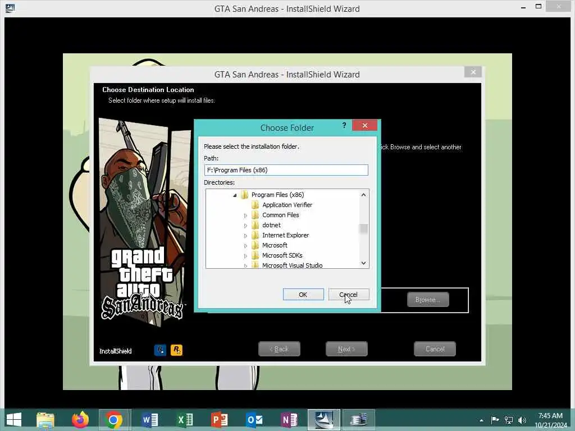Expand the dotnet folder
This screenshot has height=431, width=575.
point(245,226)
